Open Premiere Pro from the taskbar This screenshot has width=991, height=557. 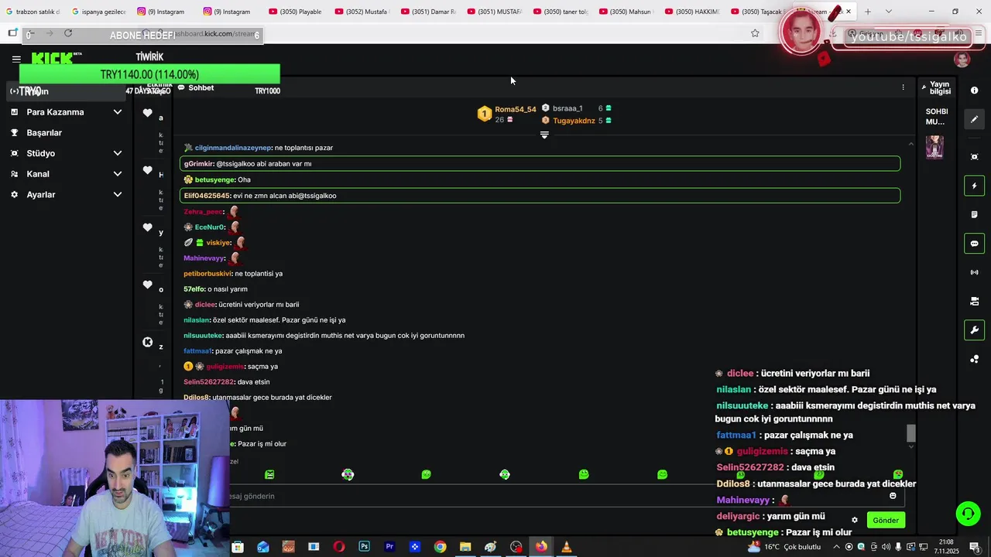389,547
